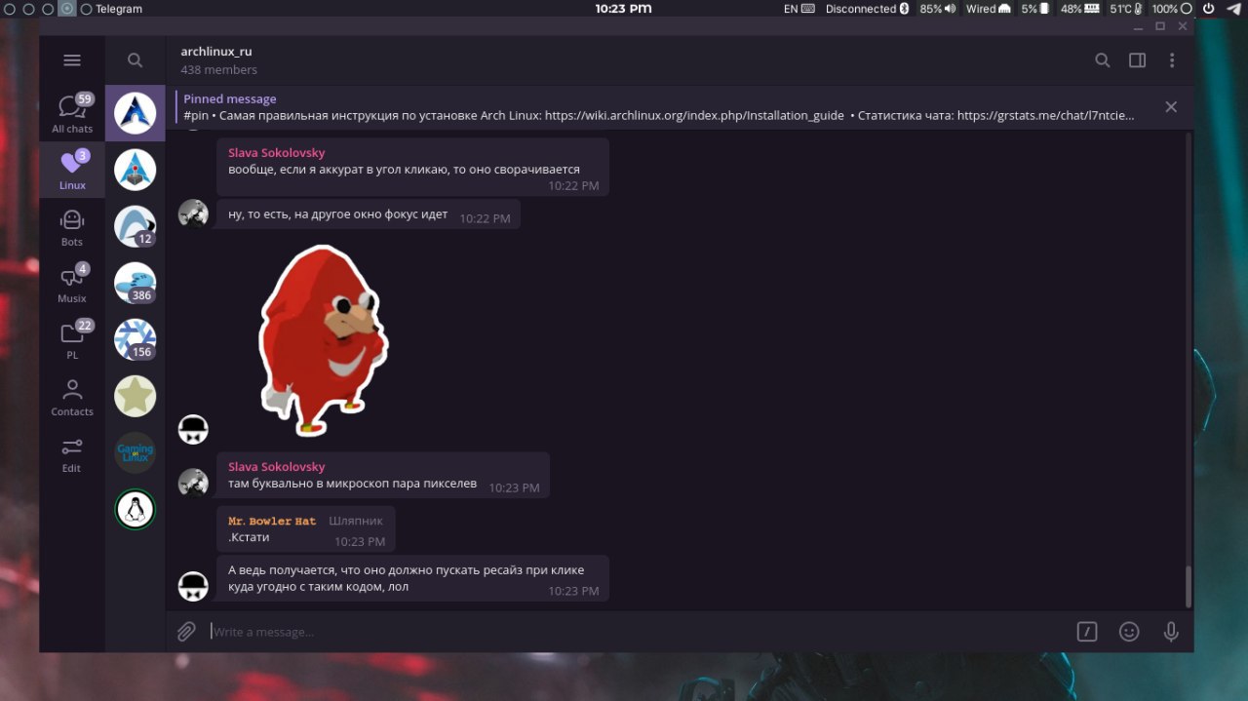Open the Tux penguin avatar chat
1248x701 pixels.
[135, 510]
